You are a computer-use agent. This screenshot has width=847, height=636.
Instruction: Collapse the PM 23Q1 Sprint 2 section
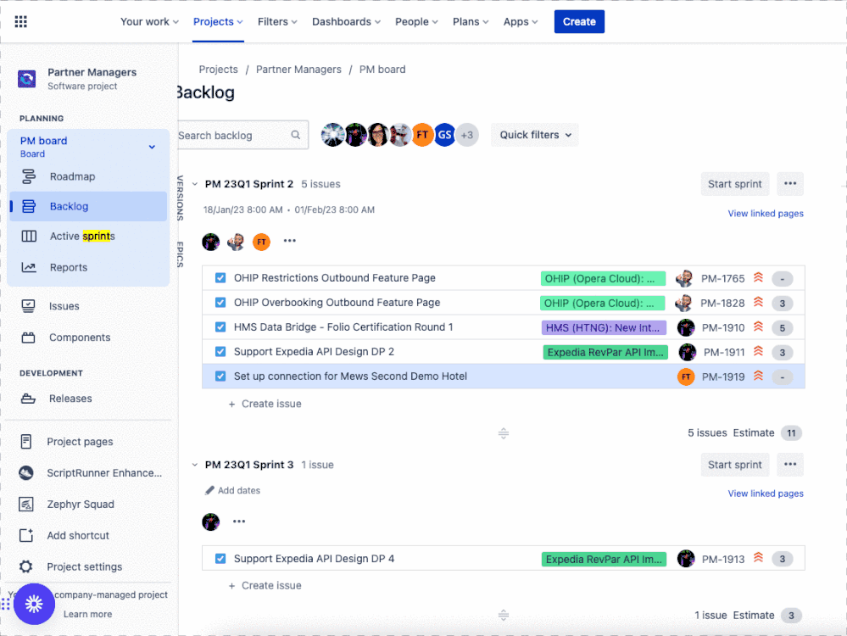click(195, 184)
